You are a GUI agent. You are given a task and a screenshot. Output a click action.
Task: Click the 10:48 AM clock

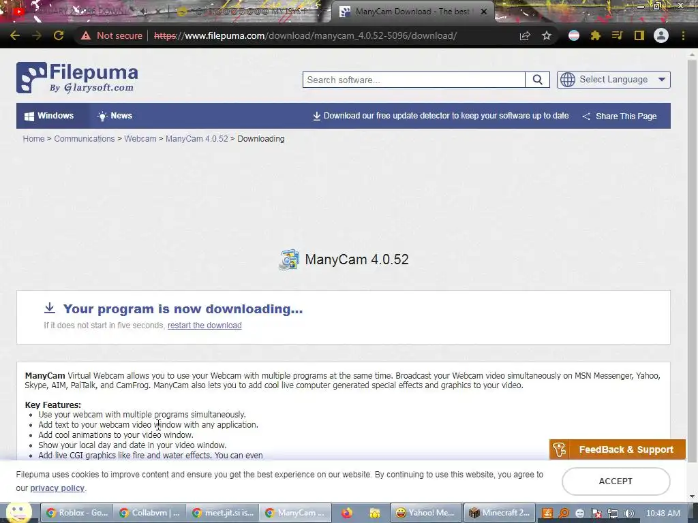pyautogui.click(x=663, y=513)
